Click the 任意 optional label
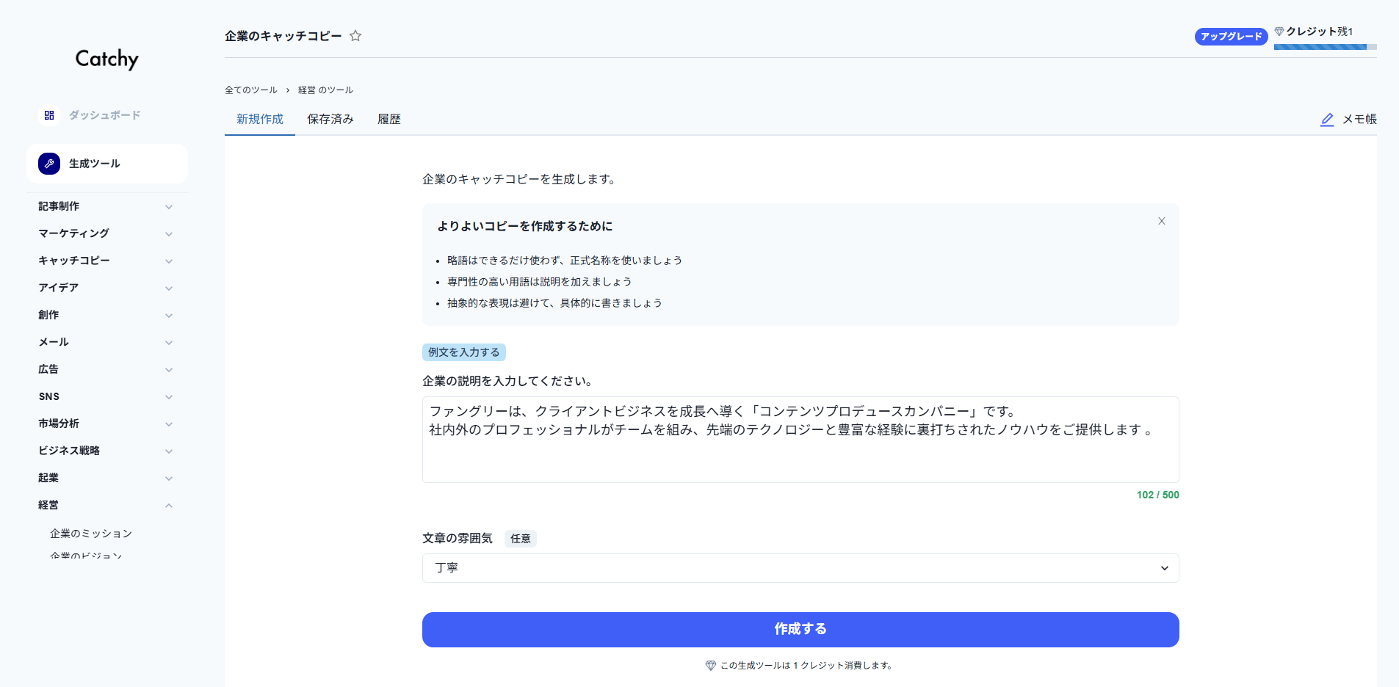 tap(521, 539)
